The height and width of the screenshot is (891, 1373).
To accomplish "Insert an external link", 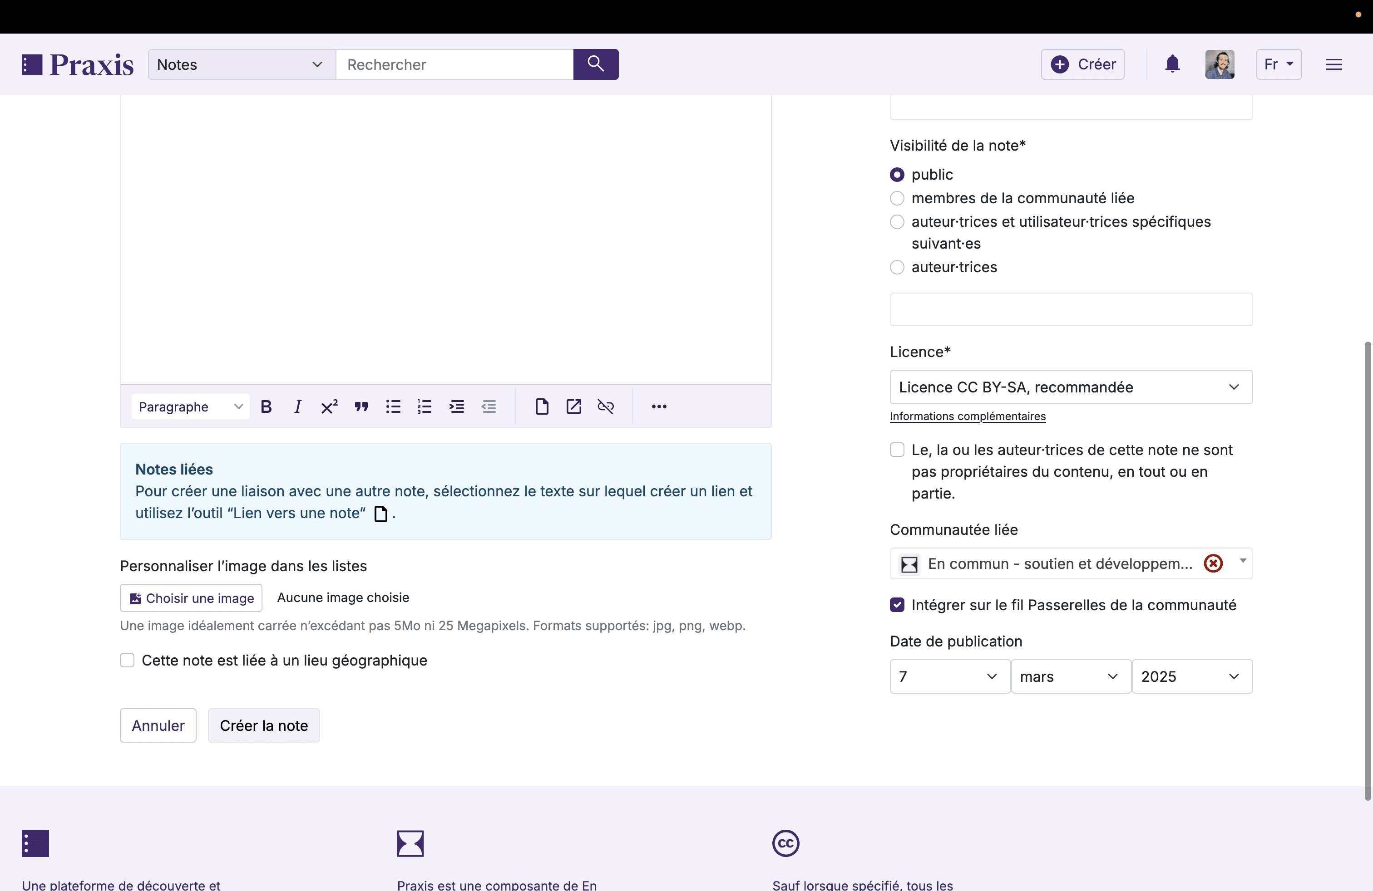I will (x=573, y=406).
